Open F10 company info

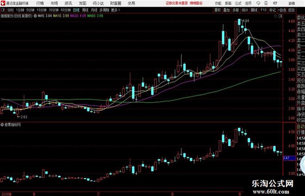click(263, 10)
